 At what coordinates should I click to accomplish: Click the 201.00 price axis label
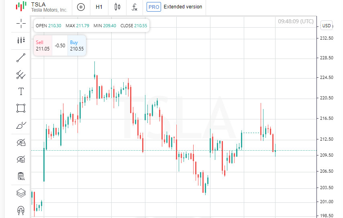(x=327, y=202)
